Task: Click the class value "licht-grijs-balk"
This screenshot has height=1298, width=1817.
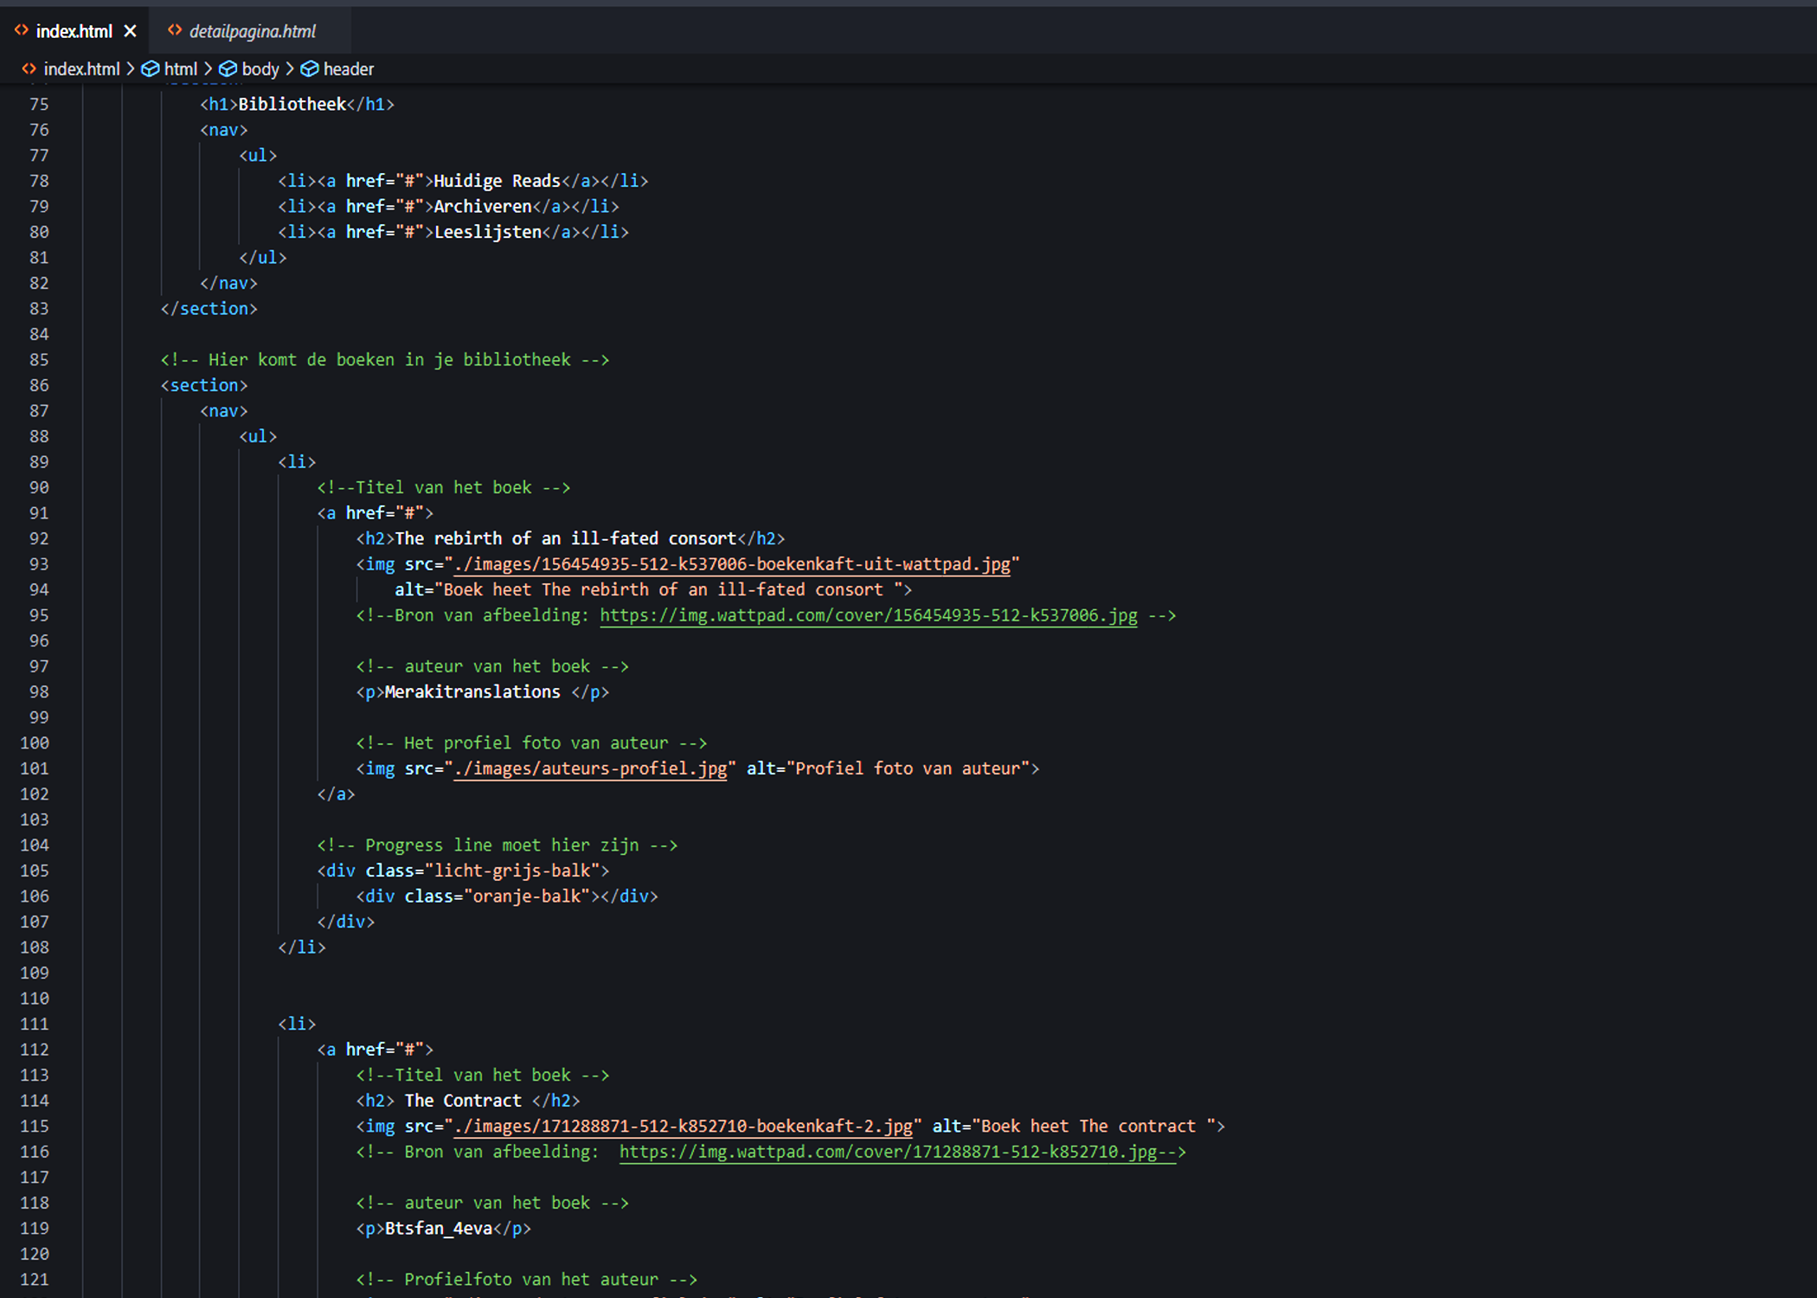Action: 512,871
